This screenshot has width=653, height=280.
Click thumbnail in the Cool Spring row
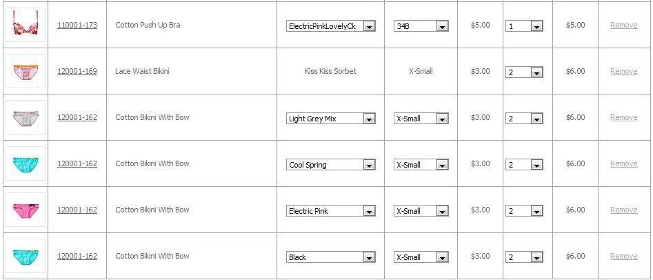(x=26, y=163)
